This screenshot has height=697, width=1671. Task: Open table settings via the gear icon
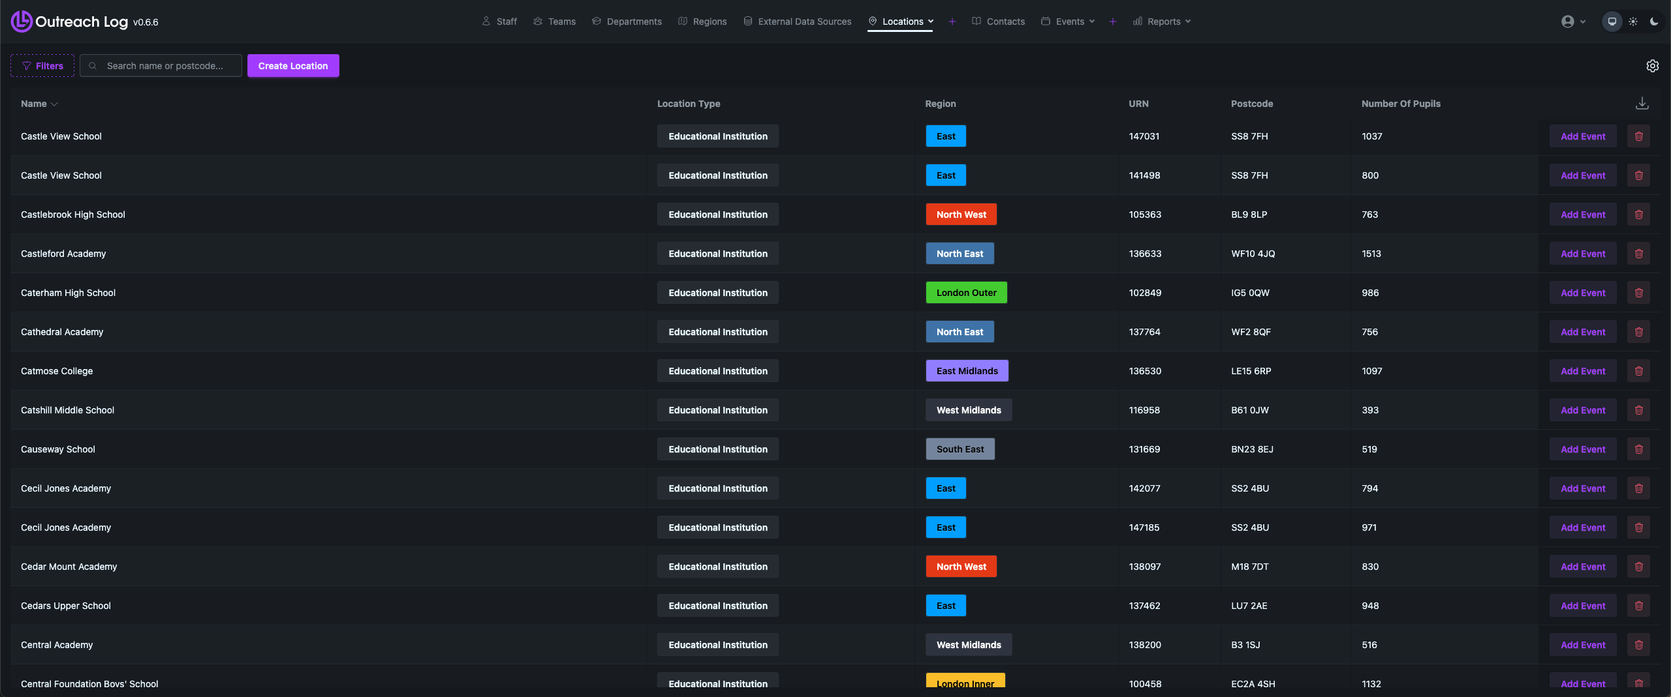pyautogui.click(x=1652, y=66)
